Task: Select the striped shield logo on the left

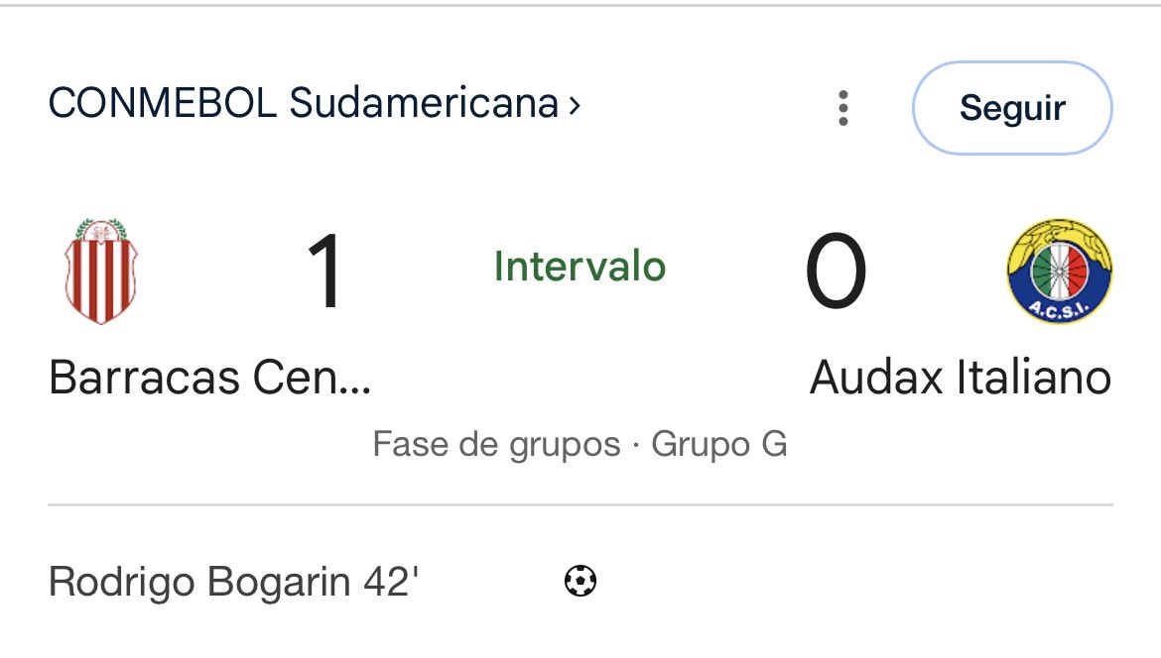Action: 102,268
